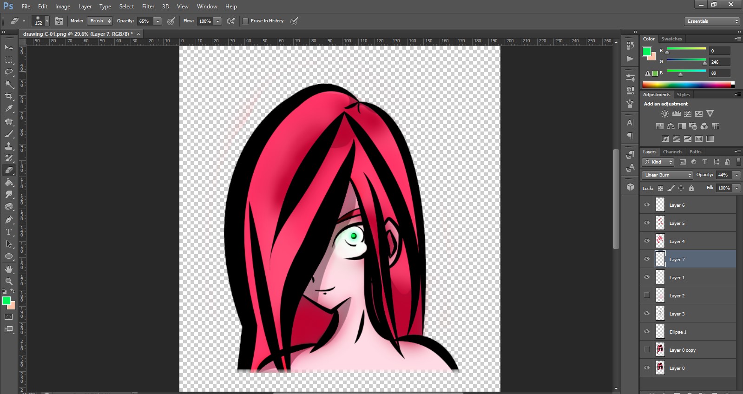Add a Levels adjustment

pyautogui.click(x=677, y=114)
